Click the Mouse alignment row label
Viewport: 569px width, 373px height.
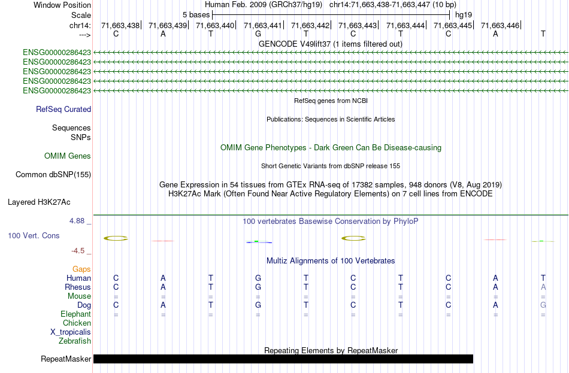[79, 296]
